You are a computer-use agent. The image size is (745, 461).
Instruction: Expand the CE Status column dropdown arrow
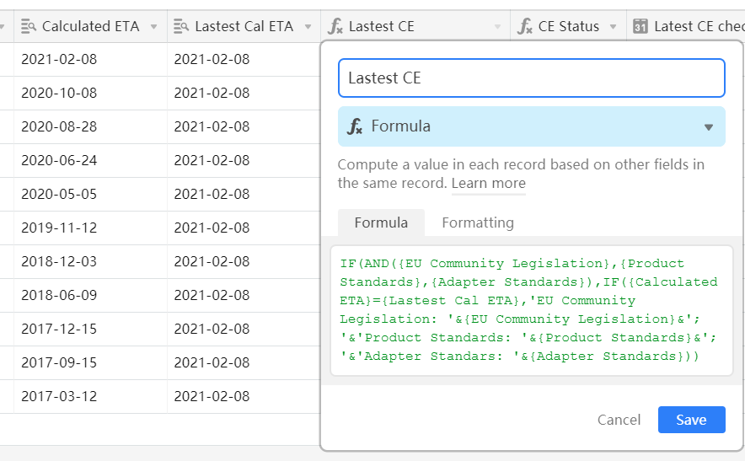pyautogui.click(x=613, y=27)
